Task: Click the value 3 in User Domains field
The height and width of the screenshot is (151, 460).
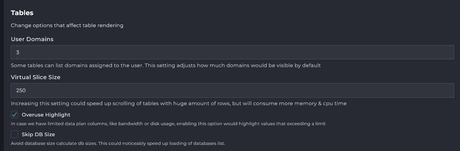Action: (18, 52)
